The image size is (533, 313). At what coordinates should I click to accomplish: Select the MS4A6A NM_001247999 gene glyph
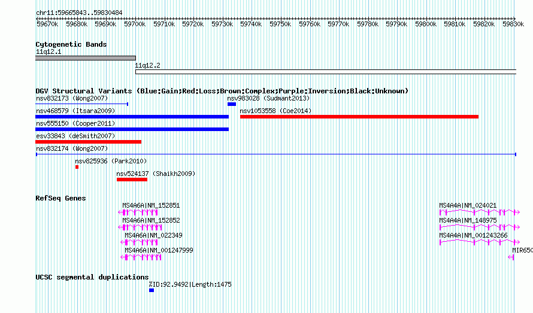pos(141,257)
